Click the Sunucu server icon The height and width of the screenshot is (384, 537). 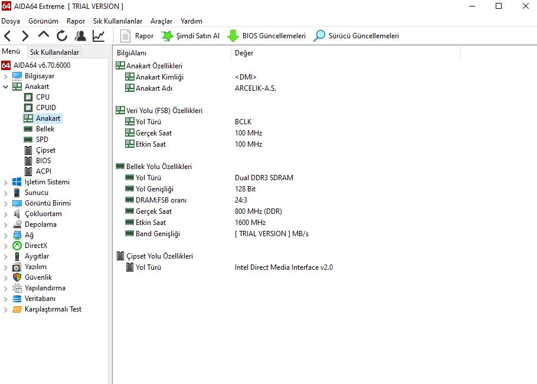(x=17, y=193)
